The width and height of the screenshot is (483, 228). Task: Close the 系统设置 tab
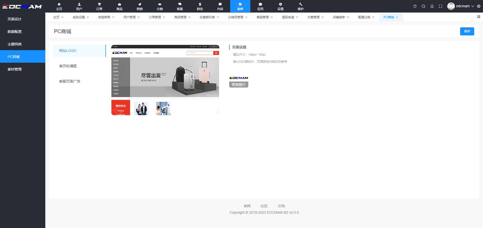click(88, 17)
